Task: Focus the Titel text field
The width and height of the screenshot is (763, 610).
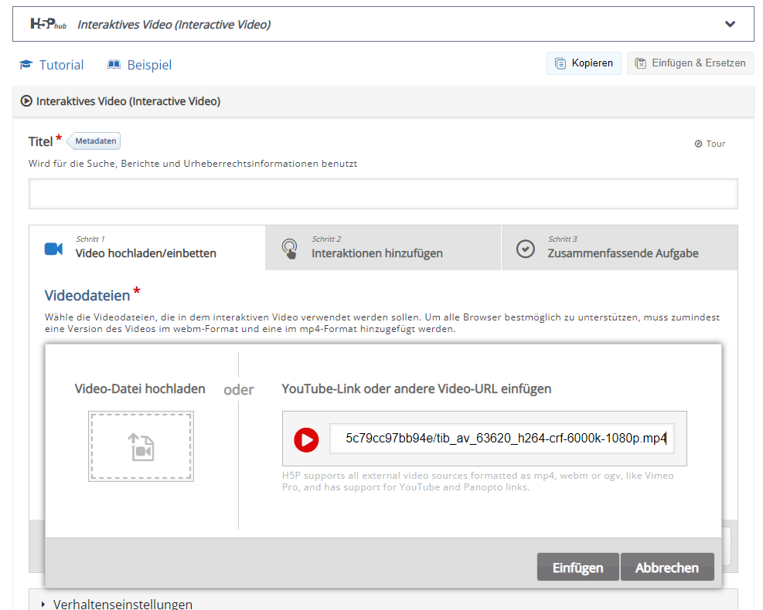Action: click(383, 194)
